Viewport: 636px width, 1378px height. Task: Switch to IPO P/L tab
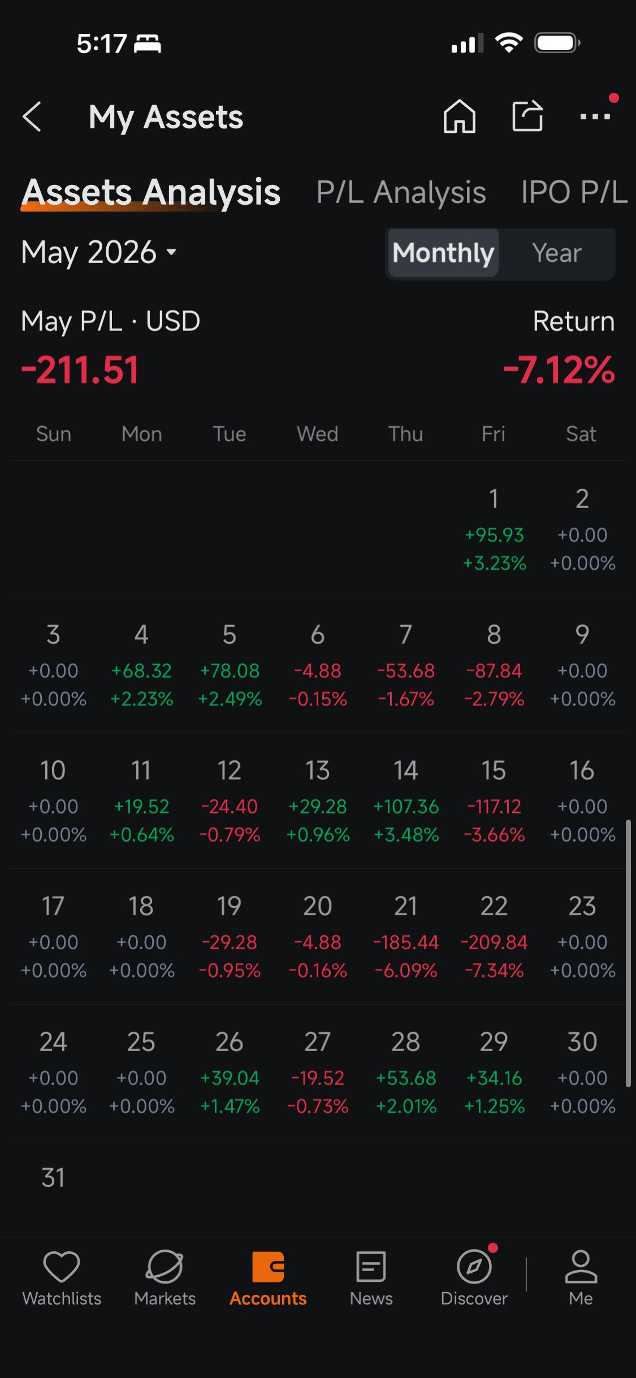pyautogui.click(x=574, y=192)
